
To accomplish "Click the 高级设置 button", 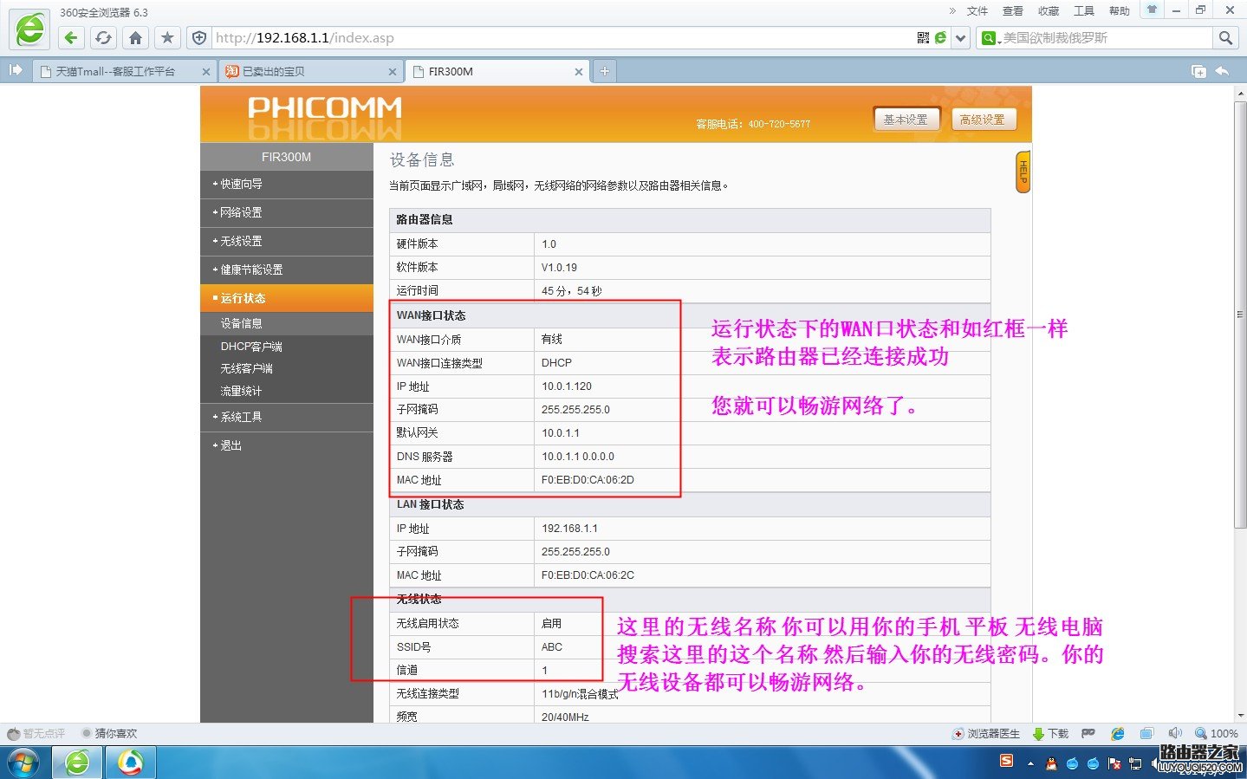I will [983, 119].
